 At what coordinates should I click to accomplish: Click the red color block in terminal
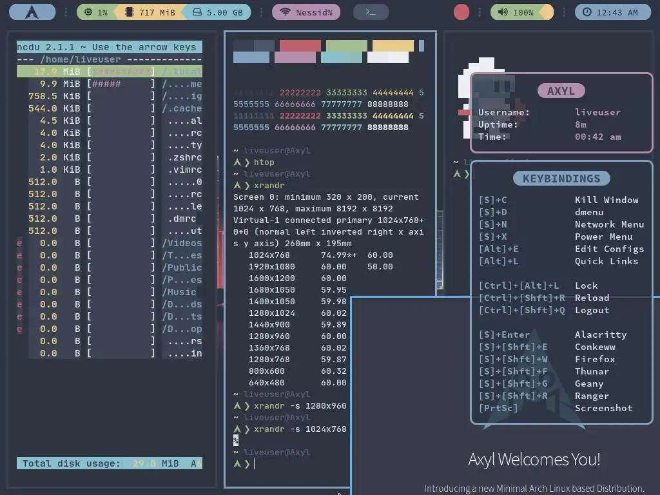coord(300,46)
